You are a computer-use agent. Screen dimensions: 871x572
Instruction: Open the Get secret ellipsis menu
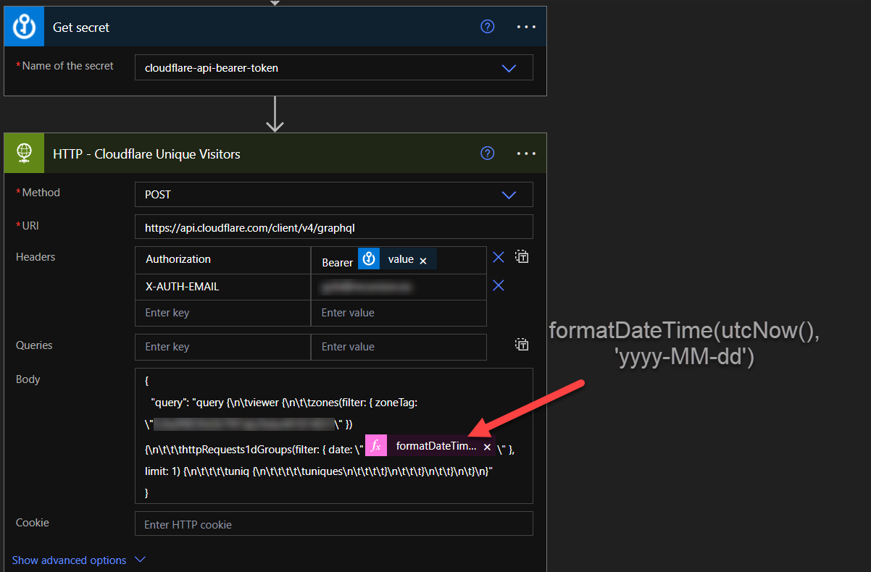point(526,26)
